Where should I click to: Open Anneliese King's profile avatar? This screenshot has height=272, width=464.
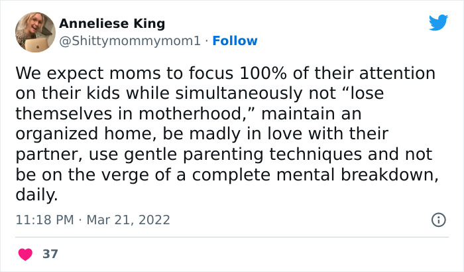[34, 32]
